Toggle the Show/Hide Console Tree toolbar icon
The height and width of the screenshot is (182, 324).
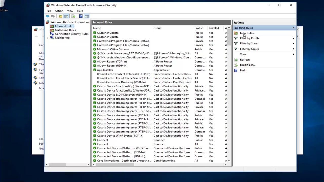tap(66, 16)
